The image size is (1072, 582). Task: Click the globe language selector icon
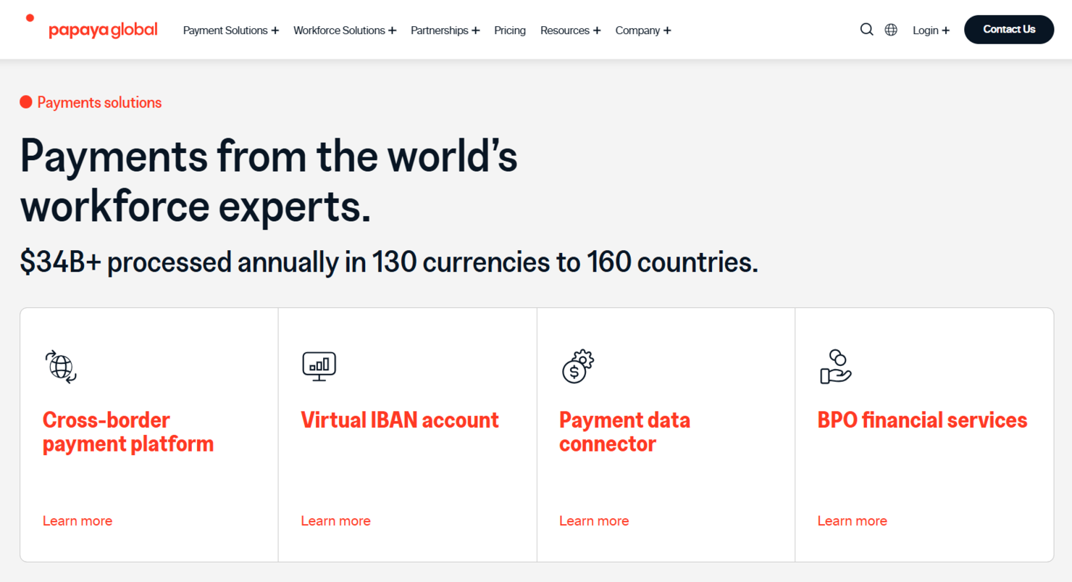pyautogui.click(x=891, y=30)
